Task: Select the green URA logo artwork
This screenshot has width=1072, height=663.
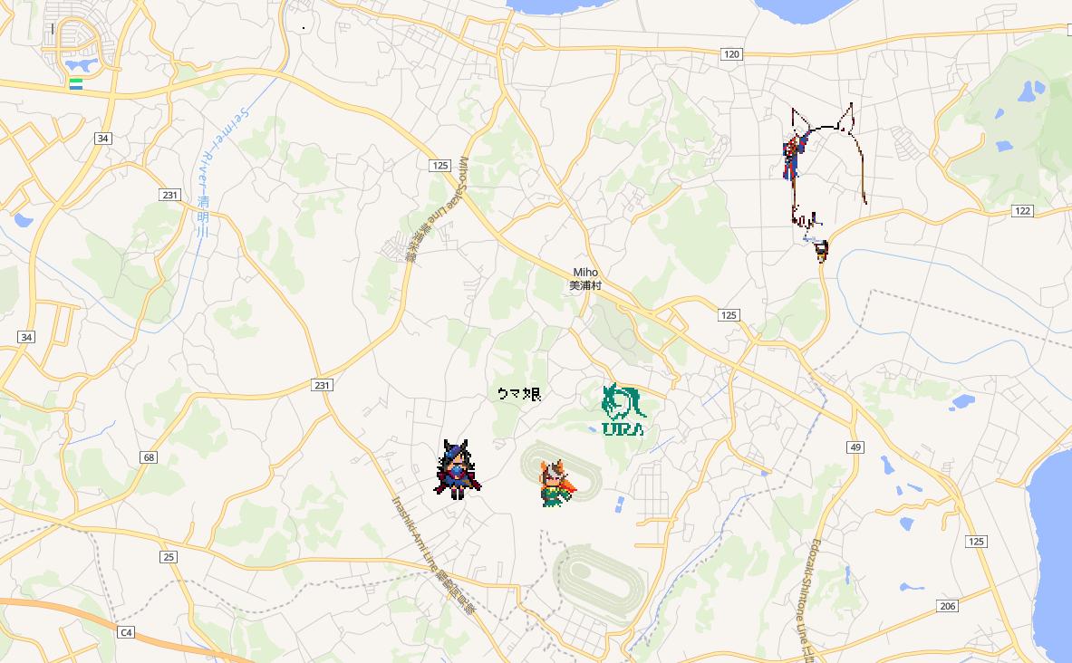Action: tap(623, 409)
